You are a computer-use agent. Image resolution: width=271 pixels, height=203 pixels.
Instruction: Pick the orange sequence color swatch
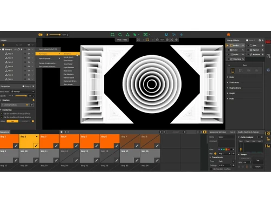227,149
